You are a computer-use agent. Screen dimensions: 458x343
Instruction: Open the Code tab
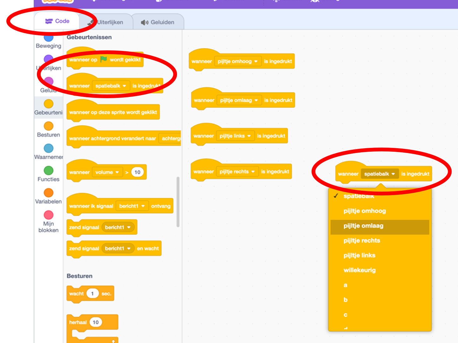tap(57, 21)
